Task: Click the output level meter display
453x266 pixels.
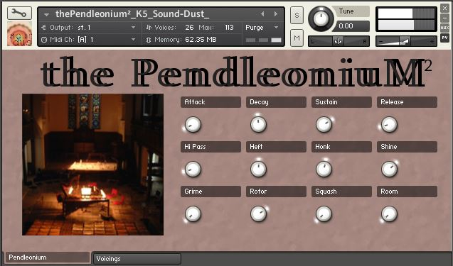Action: (406, 19)
